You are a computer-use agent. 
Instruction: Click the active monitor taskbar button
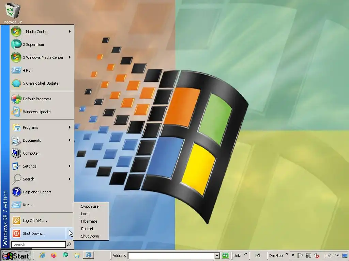click(x=89, y=255)
